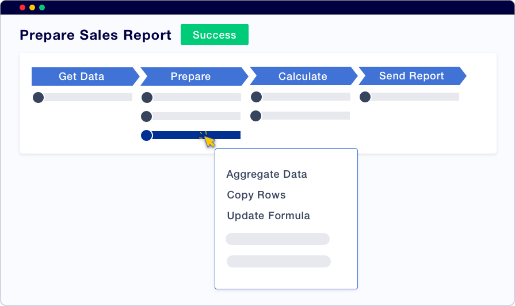Click the step dot under Send Report
515x306 pixels.
(x=365, y=97)
